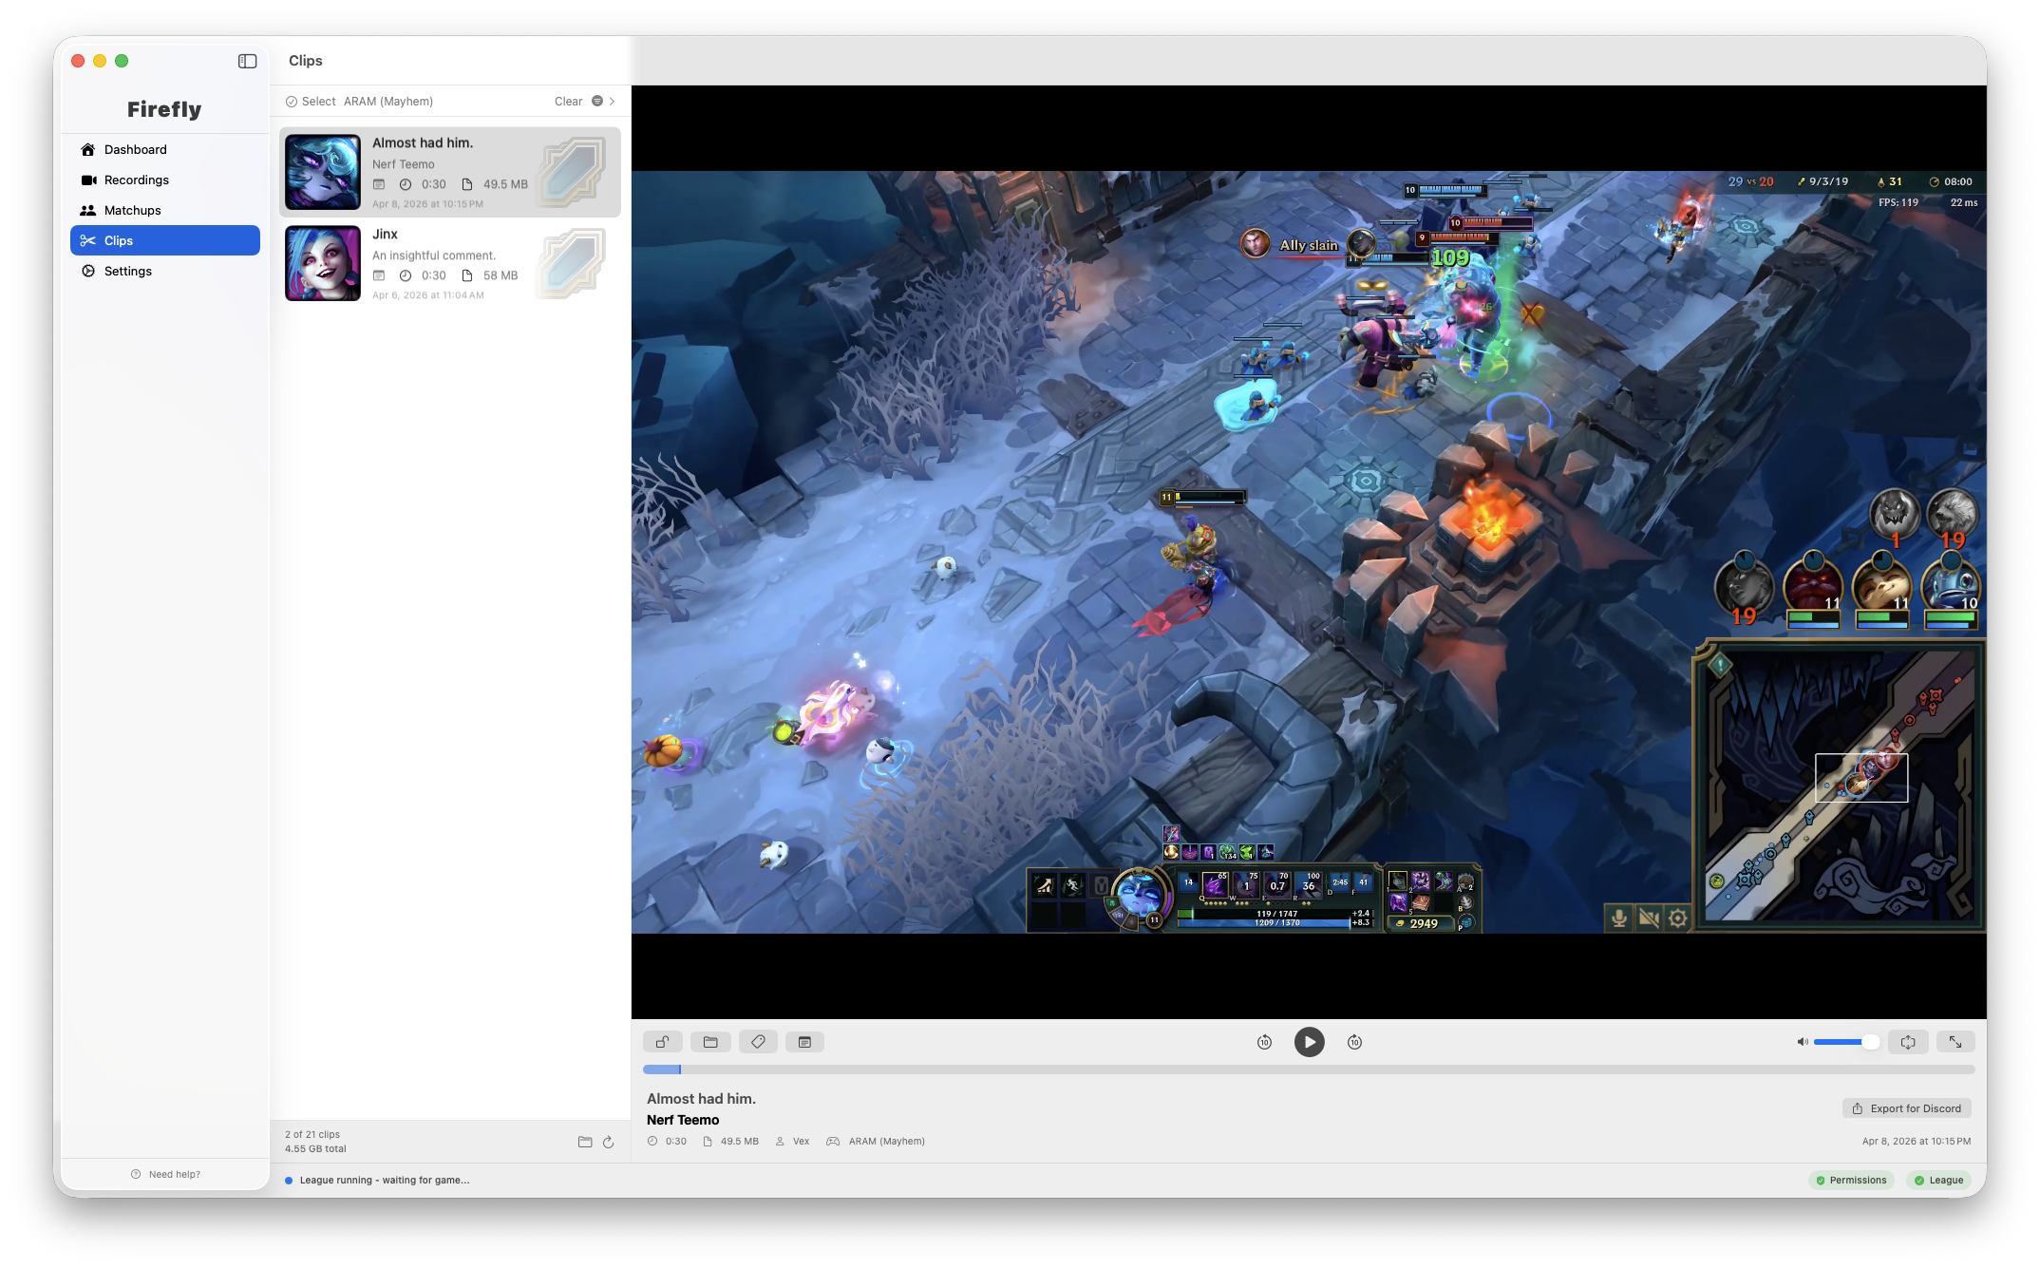This screenshot has width=2040, height=1268.
Task: Mute the clip audio speaker icon
Action: (1802, 1042)
